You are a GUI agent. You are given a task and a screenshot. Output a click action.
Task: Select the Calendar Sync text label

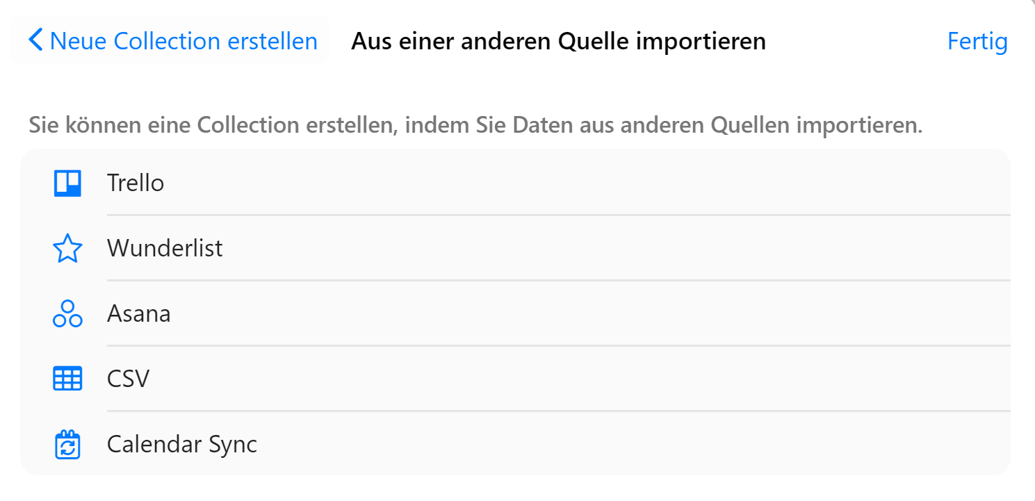[x=182, y=445]
